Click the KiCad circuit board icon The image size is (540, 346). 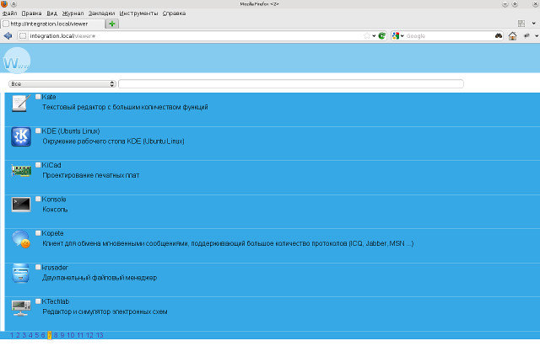[21, 171]
